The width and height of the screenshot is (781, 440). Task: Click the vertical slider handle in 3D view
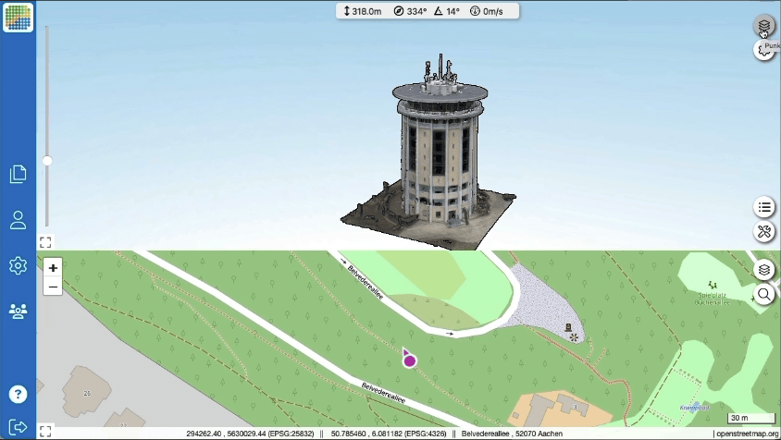(47, 161)
